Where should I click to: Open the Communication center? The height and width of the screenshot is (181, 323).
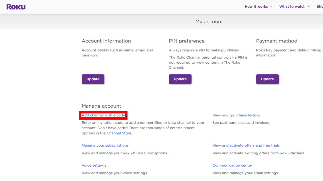[x=232, y=165]
